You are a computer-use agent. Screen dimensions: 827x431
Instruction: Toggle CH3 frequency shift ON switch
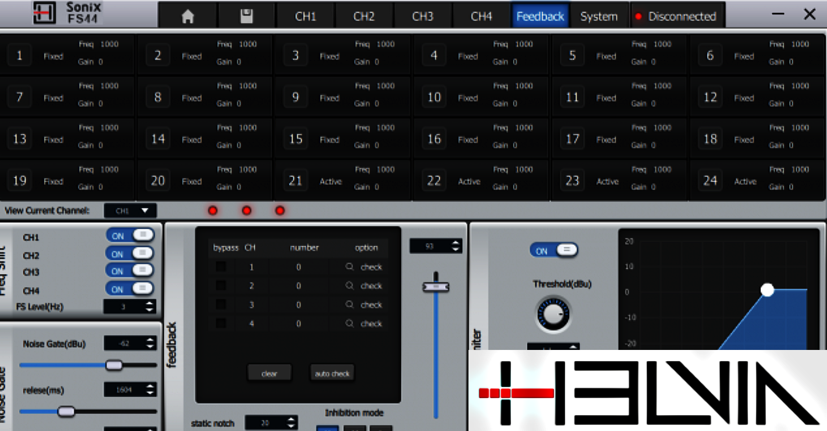130,271
